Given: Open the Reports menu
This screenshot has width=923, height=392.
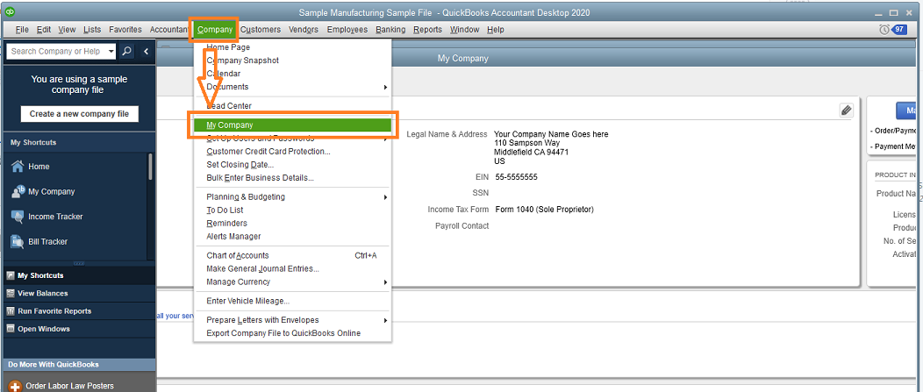Looking at the screenshot, I should pos(428,30).
